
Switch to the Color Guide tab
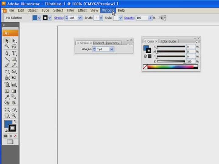point(168,41)
